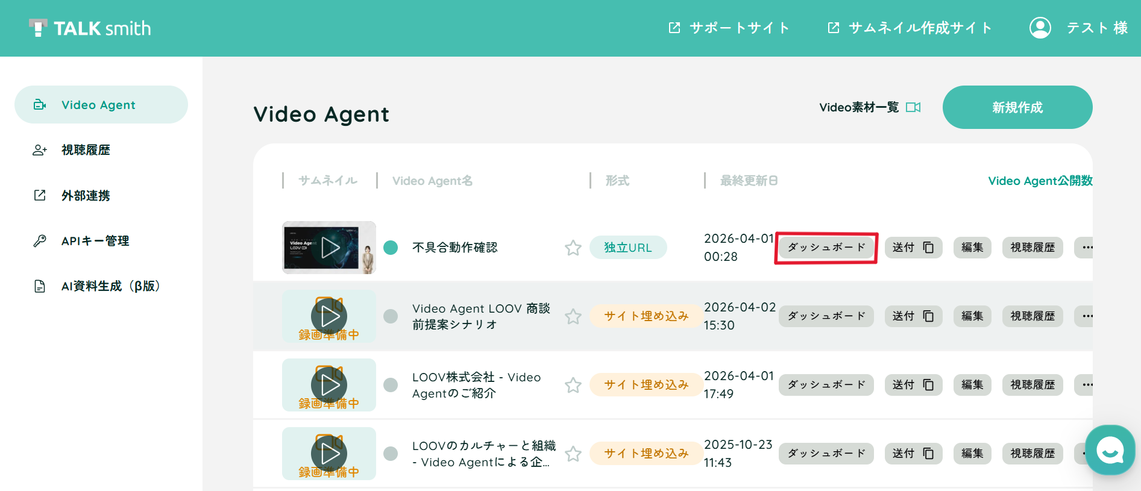Image resolution: width=1141 pixels, height=491 pixels.
Task: Expand more options for LOOV 商談 row
Action: coord(1085,316)
